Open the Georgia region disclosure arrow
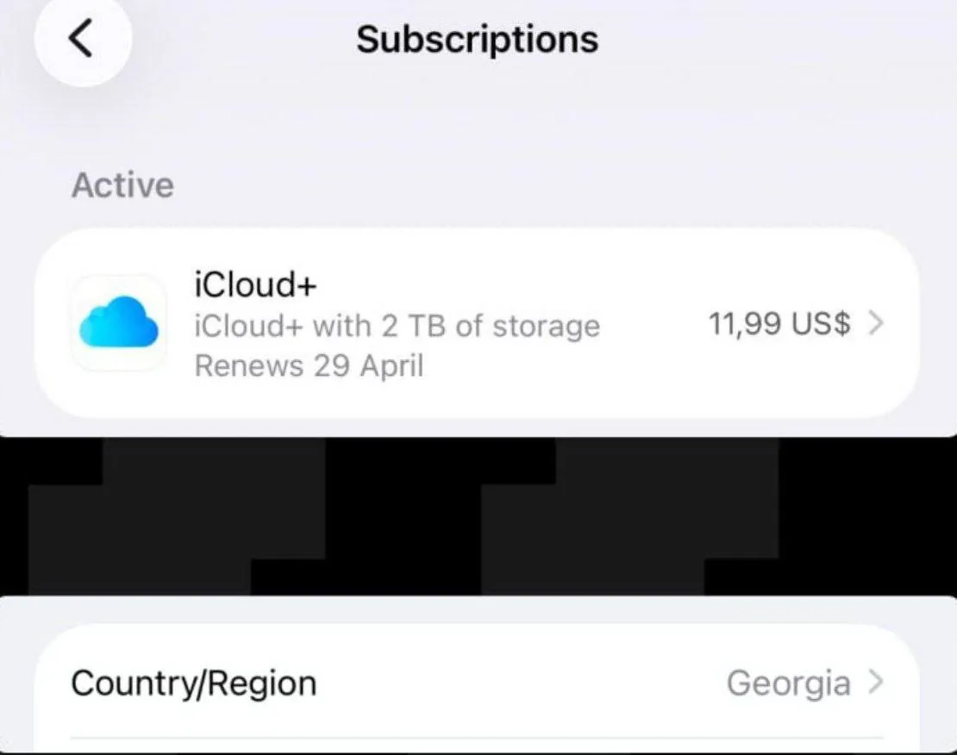 tap(877, 683)
